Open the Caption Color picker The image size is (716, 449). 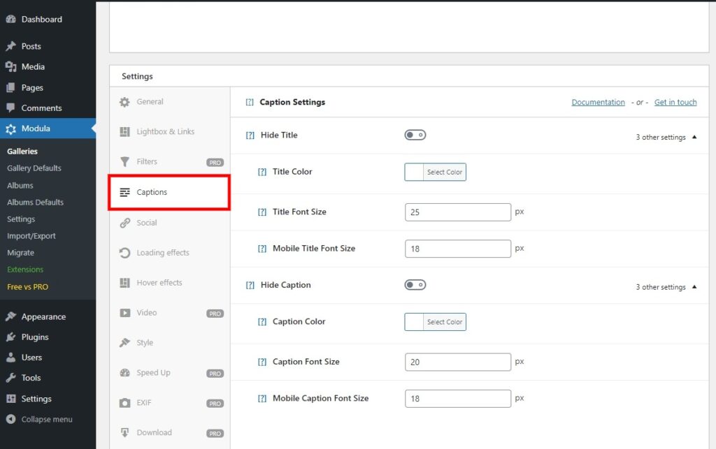pos(436,322)
